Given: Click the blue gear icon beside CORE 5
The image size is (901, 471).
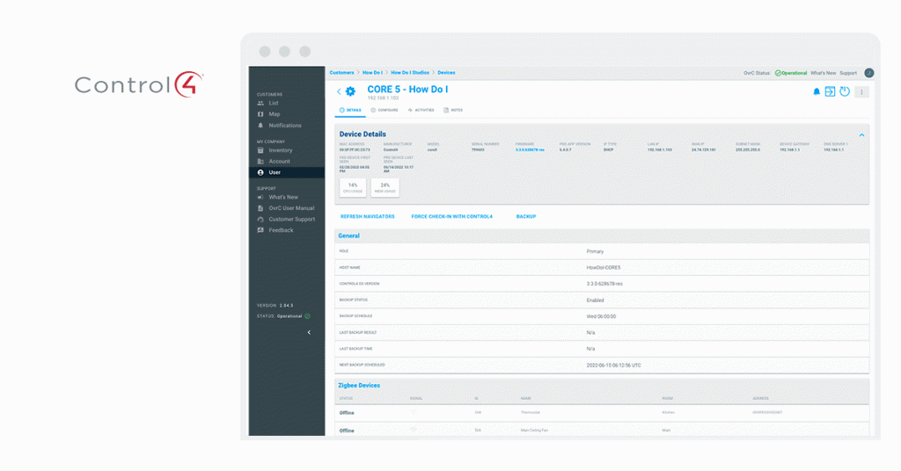Looking at the screenshot, I should (350, 91).
